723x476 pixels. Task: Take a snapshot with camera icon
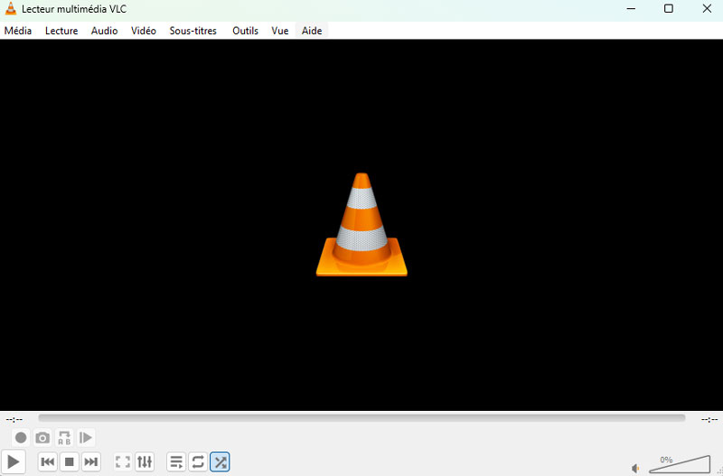click(42, 438)
